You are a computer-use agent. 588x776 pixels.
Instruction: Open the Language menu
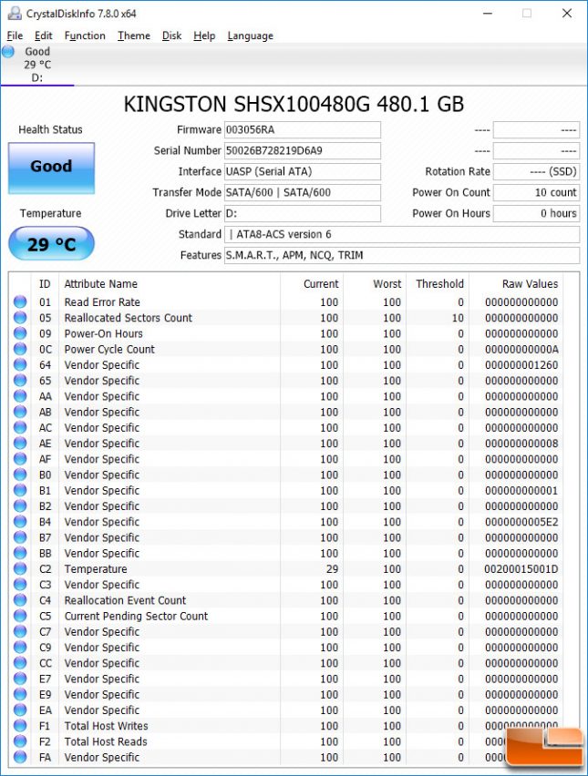point(250,36)
